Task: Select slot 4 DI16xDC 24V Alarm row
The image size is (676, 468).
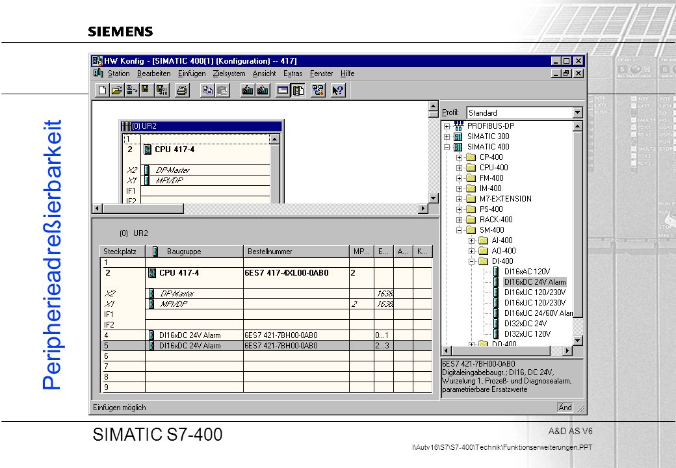Action: 266,335
